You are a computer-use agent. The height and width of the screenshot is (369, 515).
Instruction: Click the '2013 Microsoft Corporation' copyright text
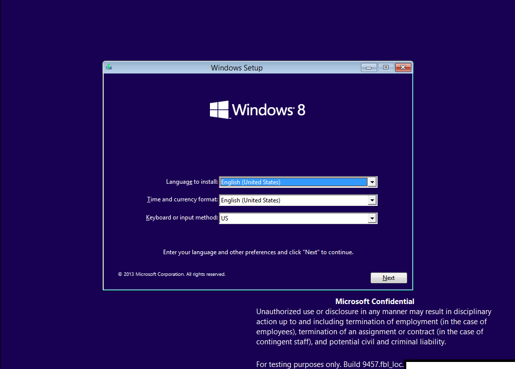172,274
